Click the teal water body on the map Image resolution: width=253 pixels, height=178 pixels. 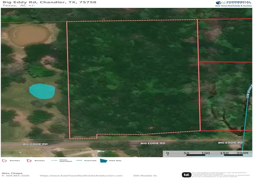pyautogui.click(x=42, y=91)
